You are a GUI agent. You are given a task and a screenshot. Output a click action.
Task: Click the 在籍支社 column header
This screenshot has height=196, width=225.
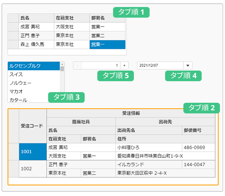pos(71,18)
